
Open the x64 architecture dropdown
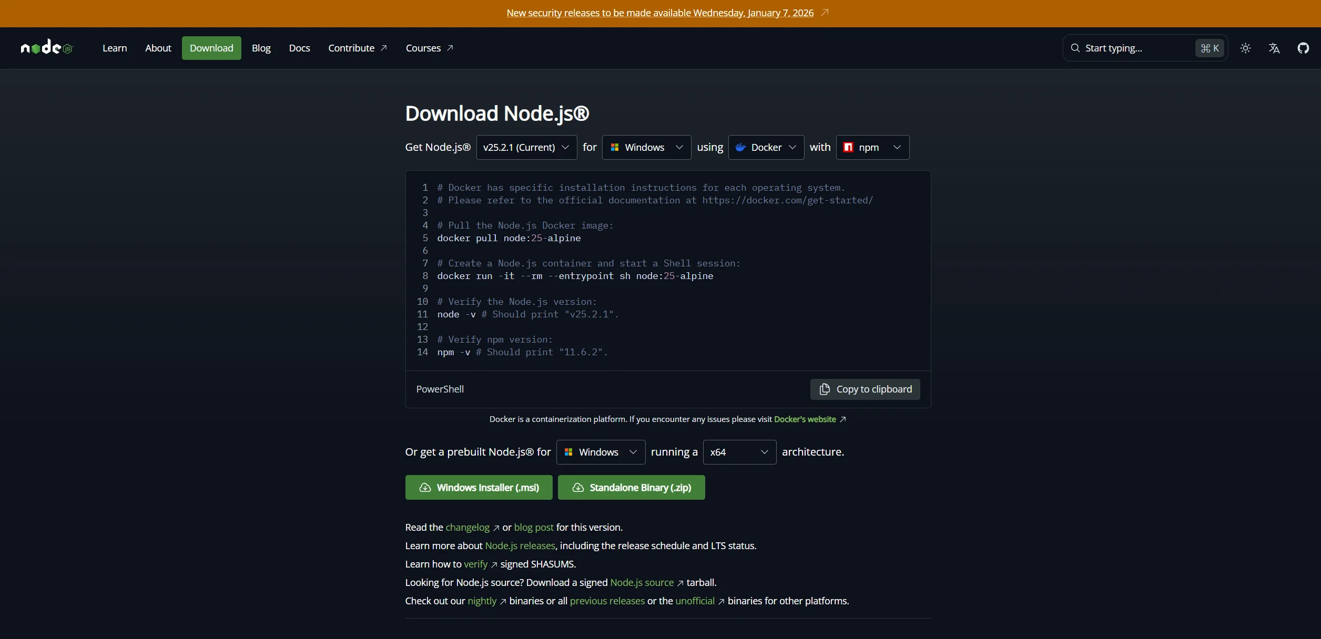738,451
